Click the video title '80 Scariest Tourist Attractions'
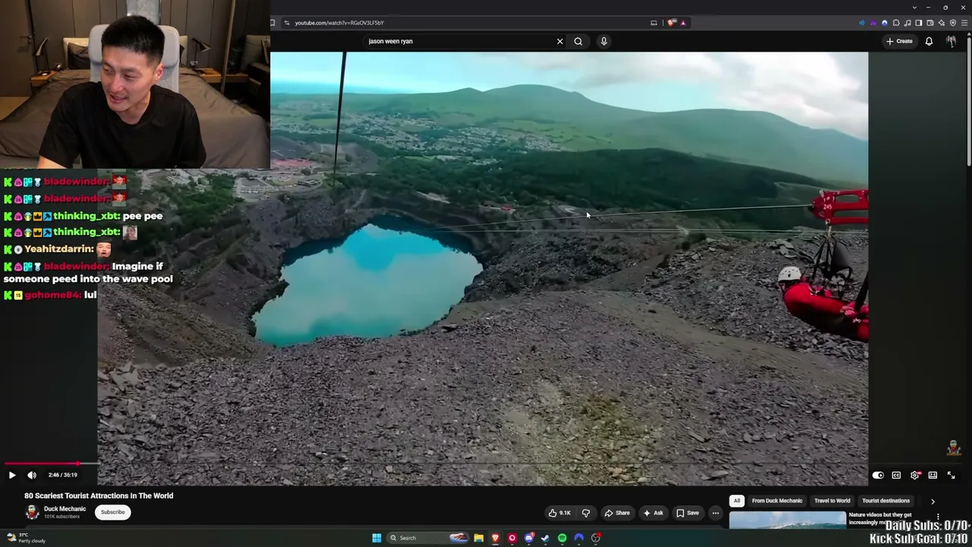Image resolution: width=972 pixels, height=547 pixels. 99,495
